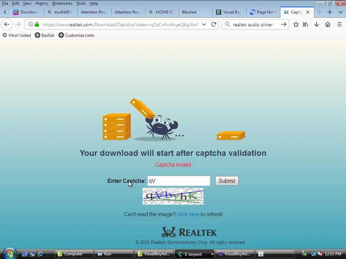The image size is (346, 259).
Task: Click the muted volume tray icon
Action: click(320, 254)
